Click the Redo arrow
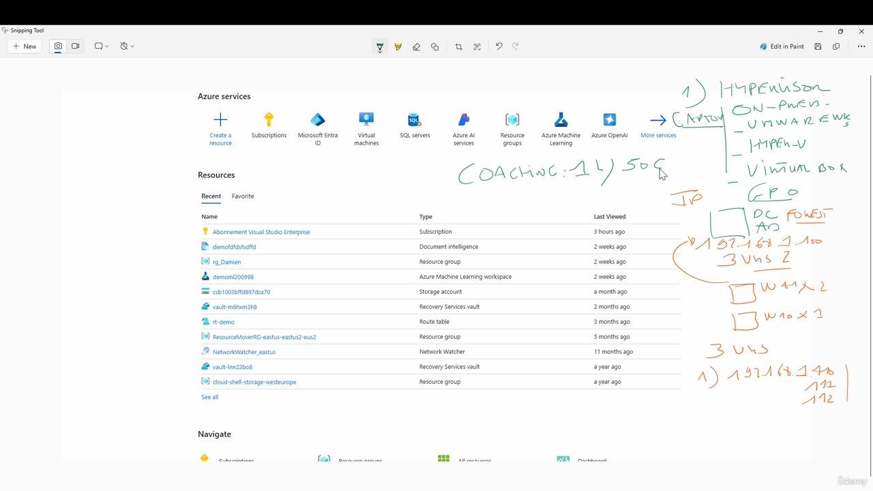 [x=516, y=46]
